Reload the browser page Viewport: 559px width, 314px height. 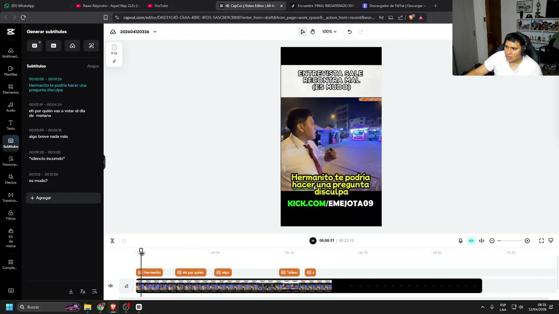coord(23,17)
